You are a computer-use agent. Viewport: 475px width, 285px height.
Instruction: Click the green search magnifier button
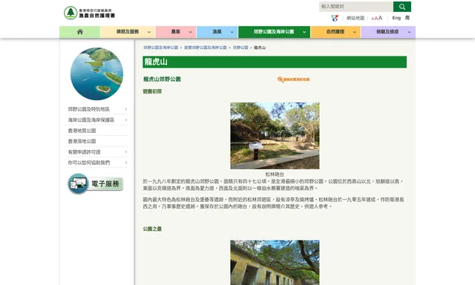coord(402,7)
